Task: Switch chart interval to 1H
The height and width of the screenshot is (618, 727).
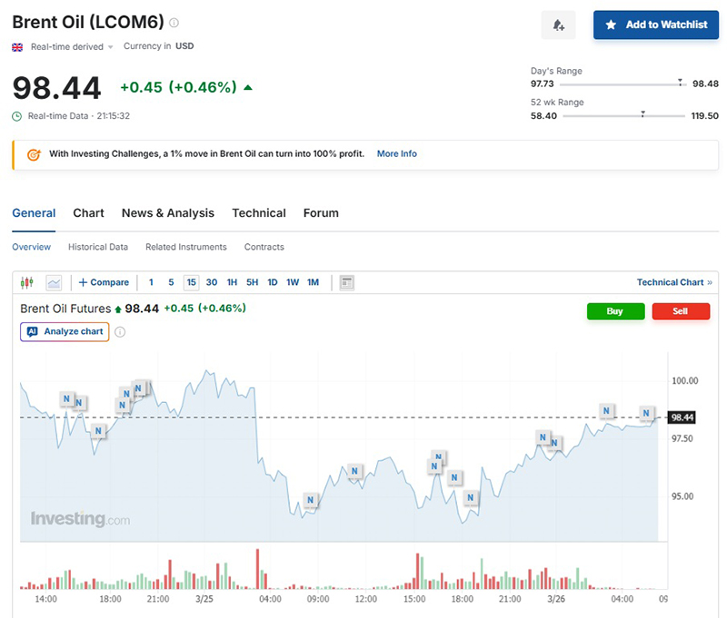Action: pyautogui.click(x=232, y=282)
